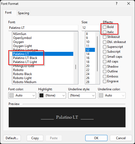
Task: Open the Underline color dropdown
Action: coord(112,95)
